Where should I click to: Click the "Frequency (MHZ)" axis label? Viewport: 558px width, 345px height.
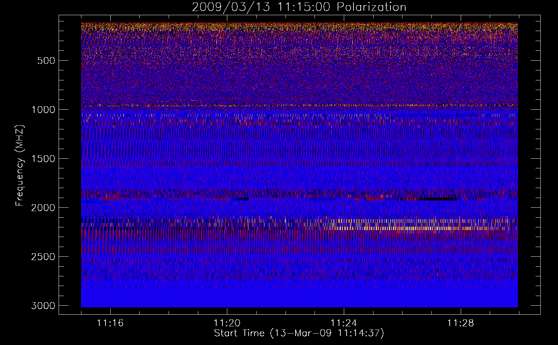pyautogui.click(x=20, y=165)
